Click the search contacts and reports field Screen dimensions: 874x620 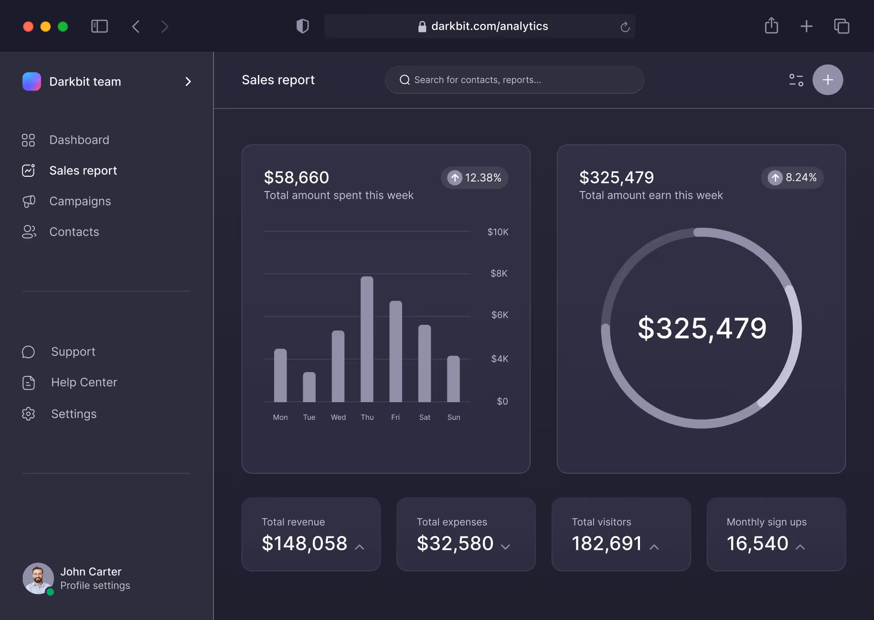pos(514,80)
